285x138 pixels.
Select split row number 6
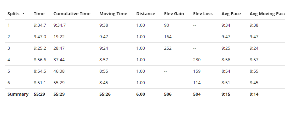pyautogui.click(x=145, y=83)
